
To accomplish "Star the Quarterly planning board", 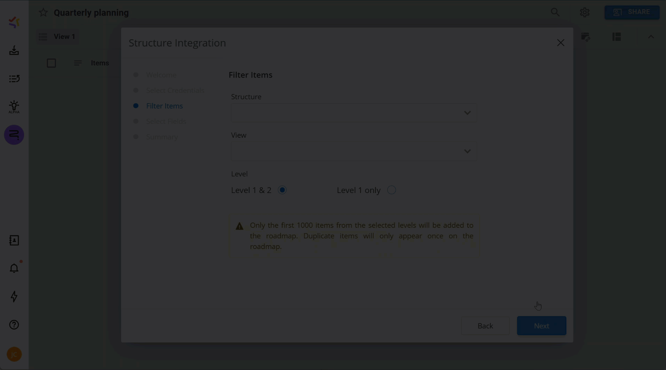I will pyautogui.click(x=43, y=12).
